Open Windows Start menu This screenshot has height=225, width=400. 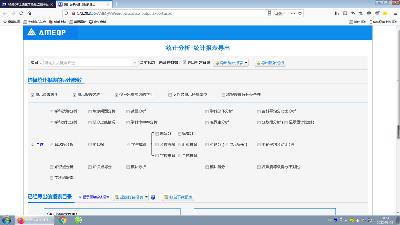[7, 220]
